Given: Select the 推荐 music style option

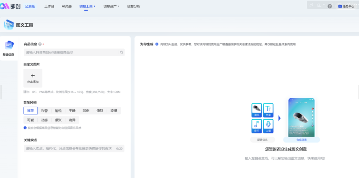Looking at the screenshot, I should click(x=30, y=111).
